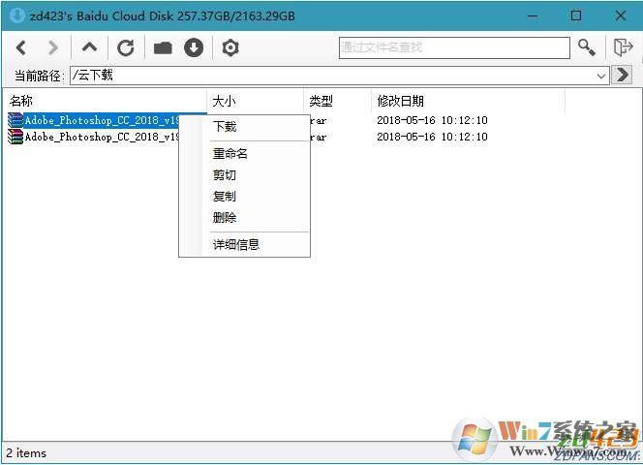Viewport: 643px width, 465px height.
Task: Click the current path field /云下载
Action: point(339,76)
